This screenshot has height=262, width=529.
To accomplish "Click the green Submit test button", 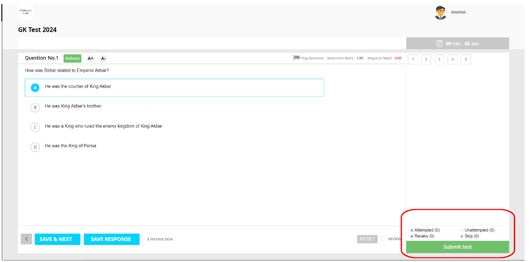I will pos(457,247).
